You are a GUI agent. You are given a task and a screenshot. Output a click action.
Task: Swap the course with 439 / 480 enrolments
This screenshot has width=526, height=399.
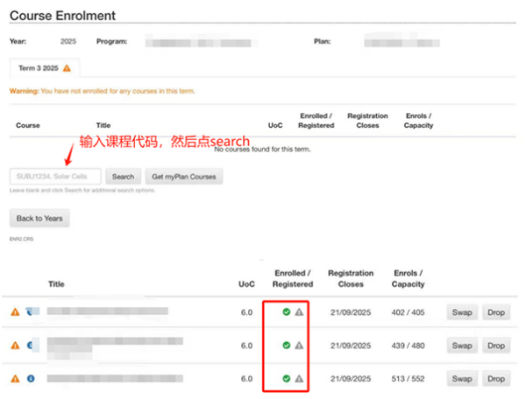pos(461,346)
